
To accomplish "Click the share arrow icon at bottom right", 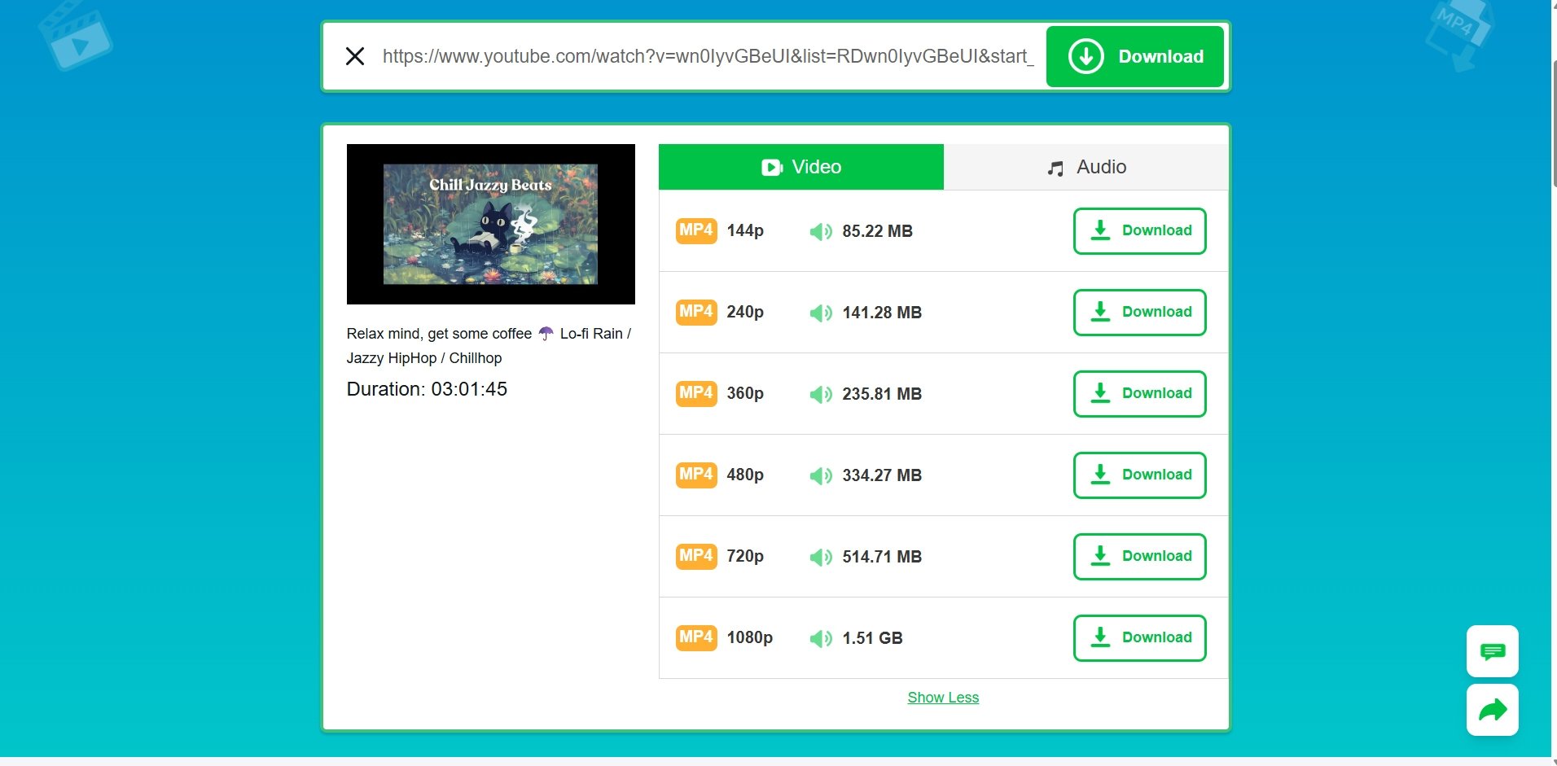I will coord(1492,709).
